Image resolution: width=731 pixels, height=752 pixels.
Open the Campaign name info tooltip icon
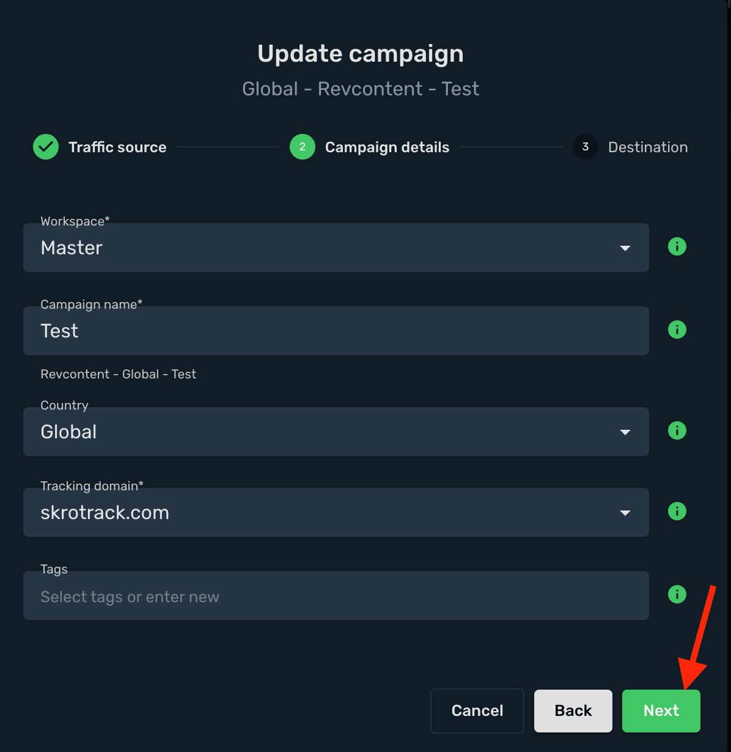[x=677, y=330]
